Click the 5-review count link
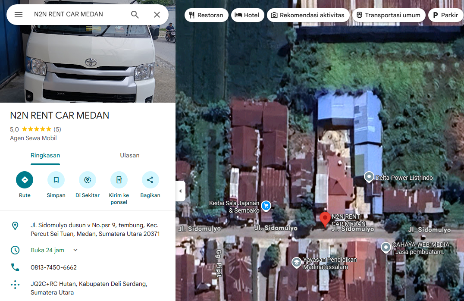This screenshot has width=464, height=301. pyautogui.click(x=58, y=129)
